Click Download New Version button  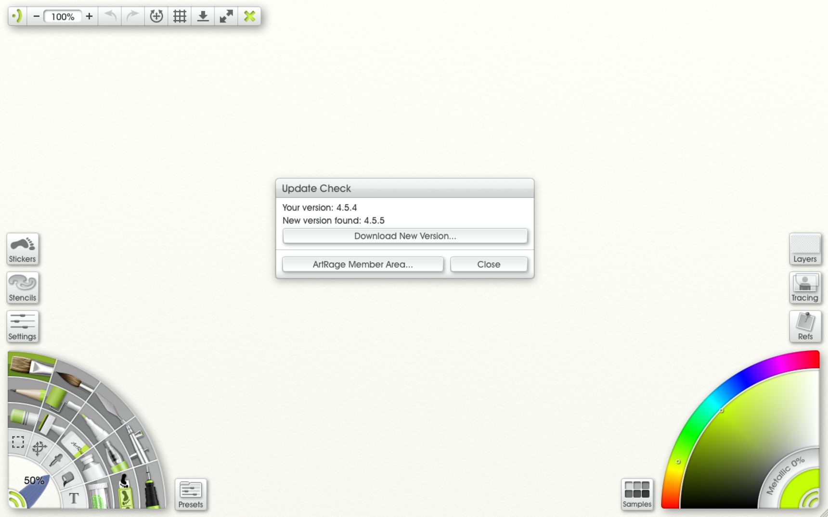click(x=405, y=236)
